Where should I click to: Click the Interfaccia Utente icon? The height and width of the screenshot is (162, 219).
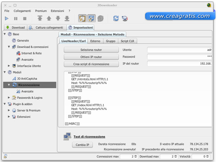(x=14, y=66)
